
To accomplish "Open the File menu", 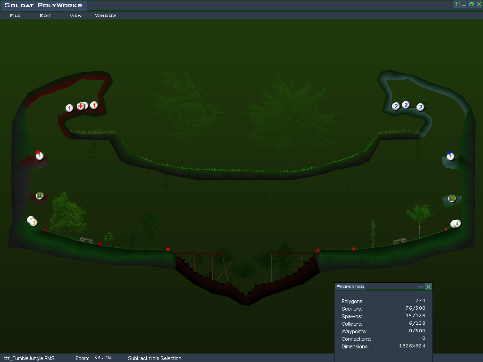I will click(15, 16).
